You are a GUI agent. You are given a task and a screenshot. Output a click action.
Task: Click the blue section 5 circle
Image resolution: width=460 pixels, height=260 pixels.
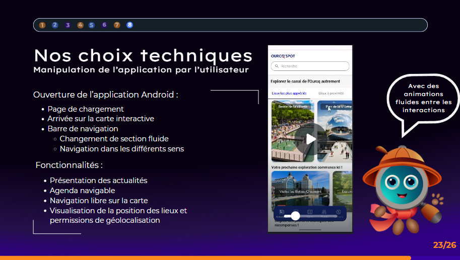click(92, 25)
